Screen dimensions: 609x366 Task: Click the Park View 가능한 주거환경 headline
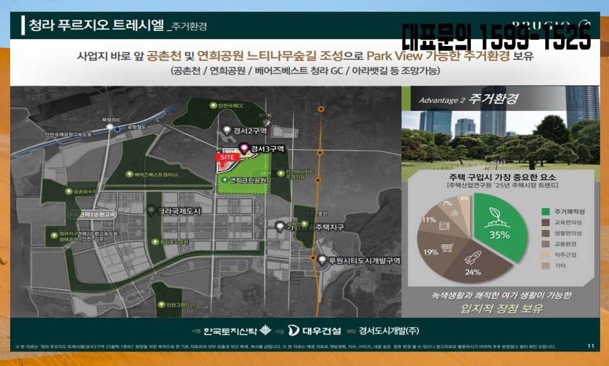438,56
